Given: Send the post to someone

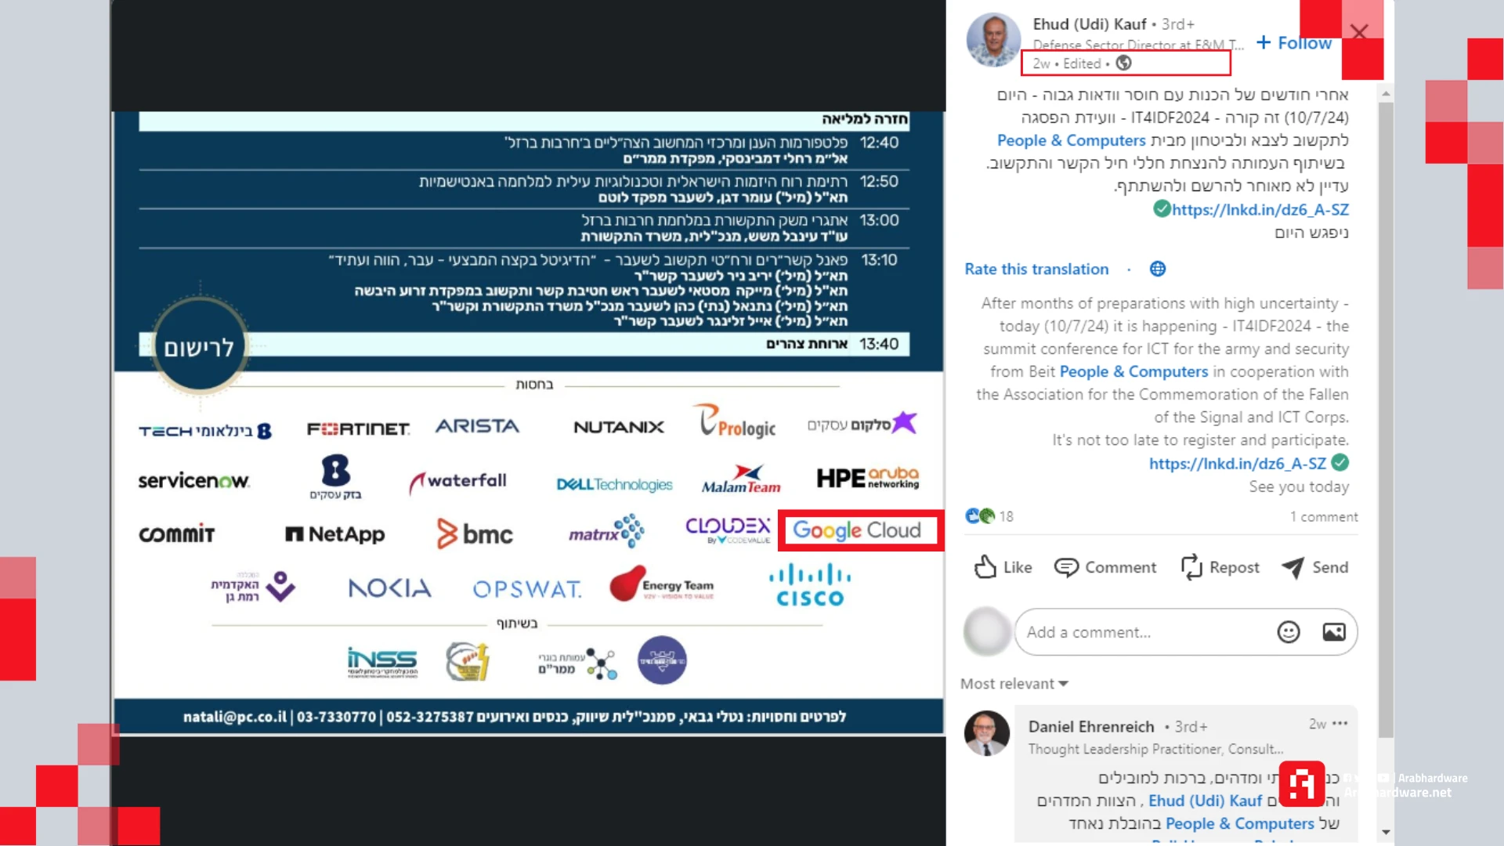Looking at the screenshot, I should pyautogui.click(x=1314, y=567).
